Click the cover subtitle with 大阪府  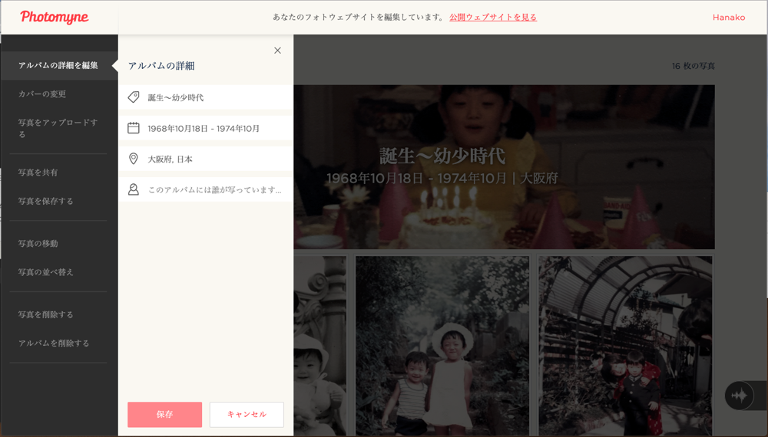click(442, 178)
